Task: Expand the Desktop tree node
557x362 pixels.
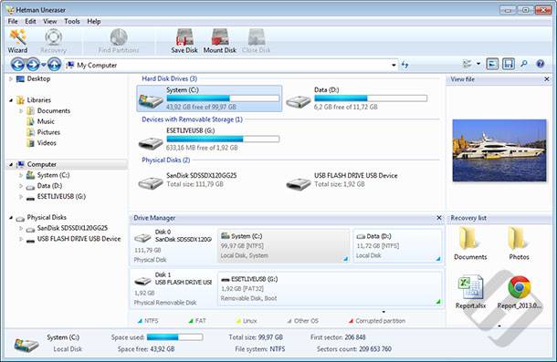Action: (11, 78)
